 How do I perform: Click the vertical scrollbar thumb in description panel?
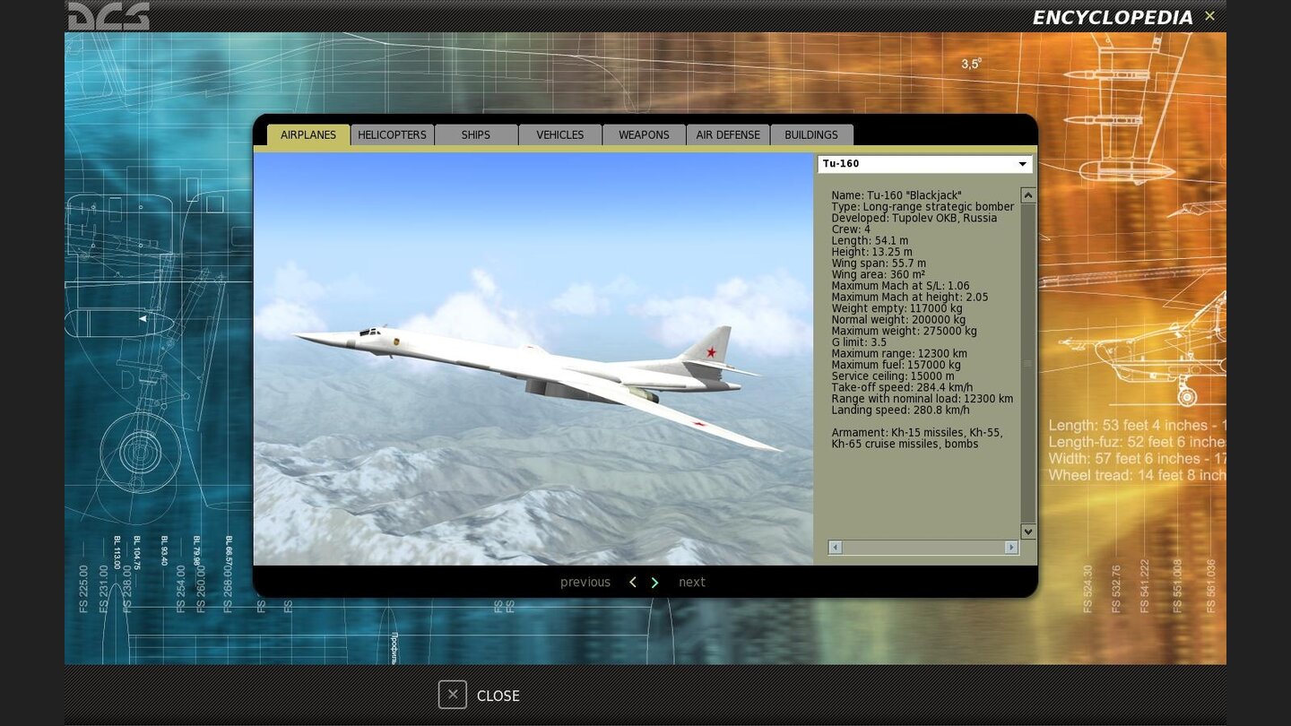[x=1028, y=363]
